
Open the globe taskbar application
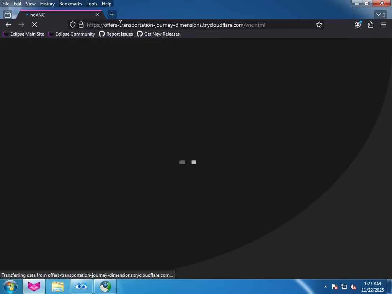tap(105, 286)
